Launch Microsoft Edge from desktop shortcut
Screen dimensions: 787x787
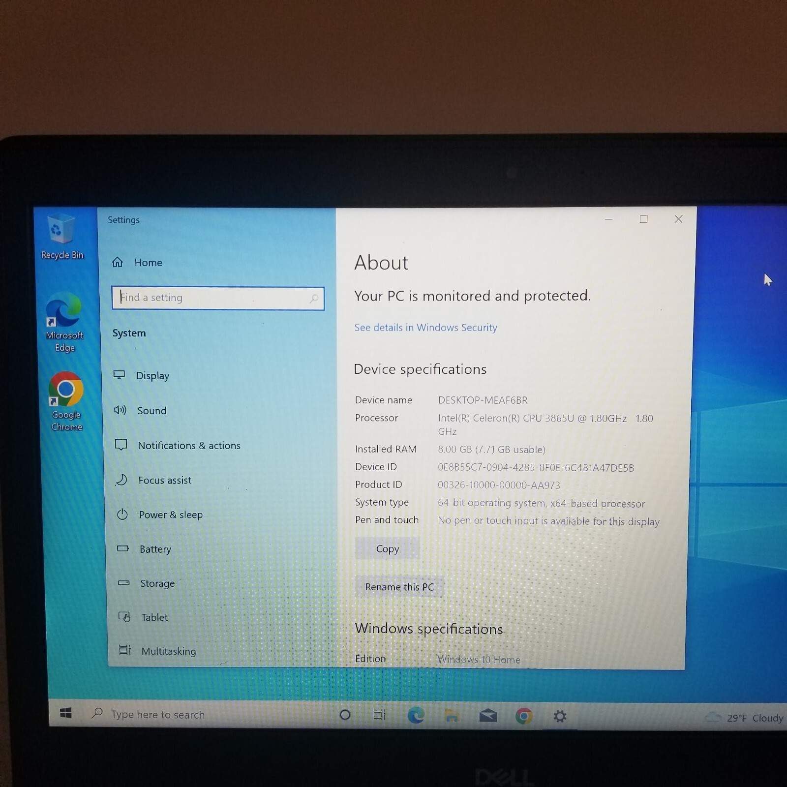(64, 322)
